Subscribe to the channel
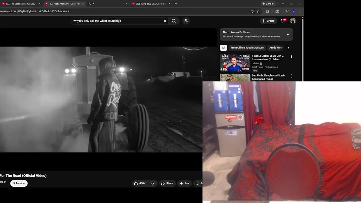The image size is (361, 203). [x=19, y=183]
